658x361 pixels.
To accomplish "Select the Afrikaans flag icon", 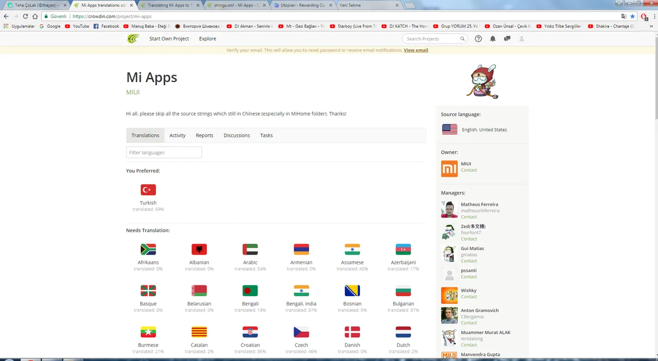I will tap(148, 249).
